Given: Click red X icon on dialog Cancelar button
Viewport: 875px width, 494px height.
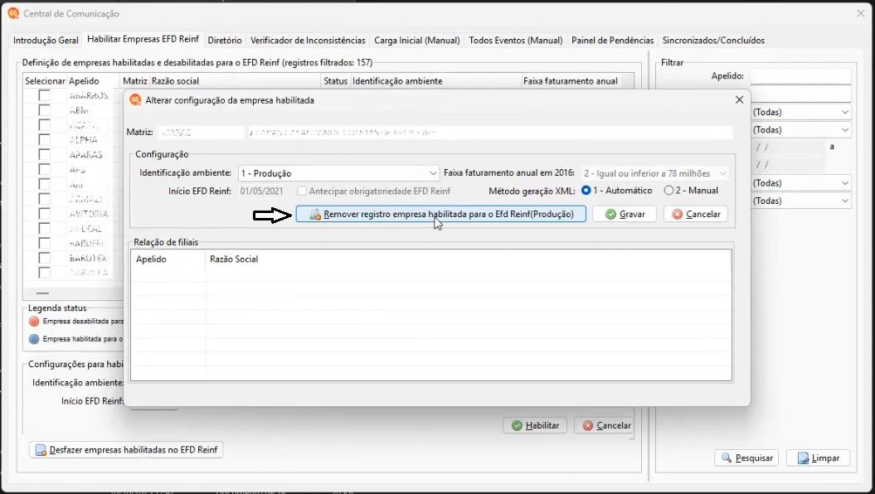Looking at the screenshot, I should click(x=678, y=214).
